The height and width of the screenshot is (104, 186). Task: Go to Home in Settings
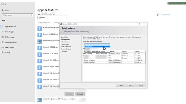coord(7,10)
